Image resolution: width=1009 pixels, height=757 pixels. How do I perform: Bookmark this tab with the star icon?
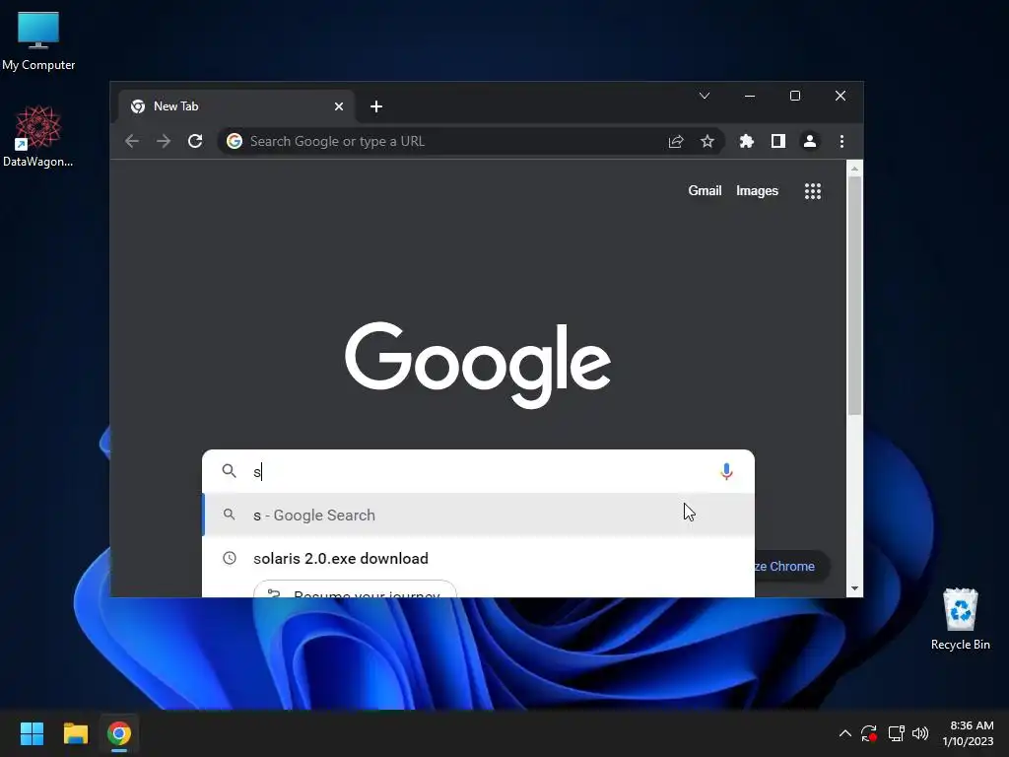707,142
